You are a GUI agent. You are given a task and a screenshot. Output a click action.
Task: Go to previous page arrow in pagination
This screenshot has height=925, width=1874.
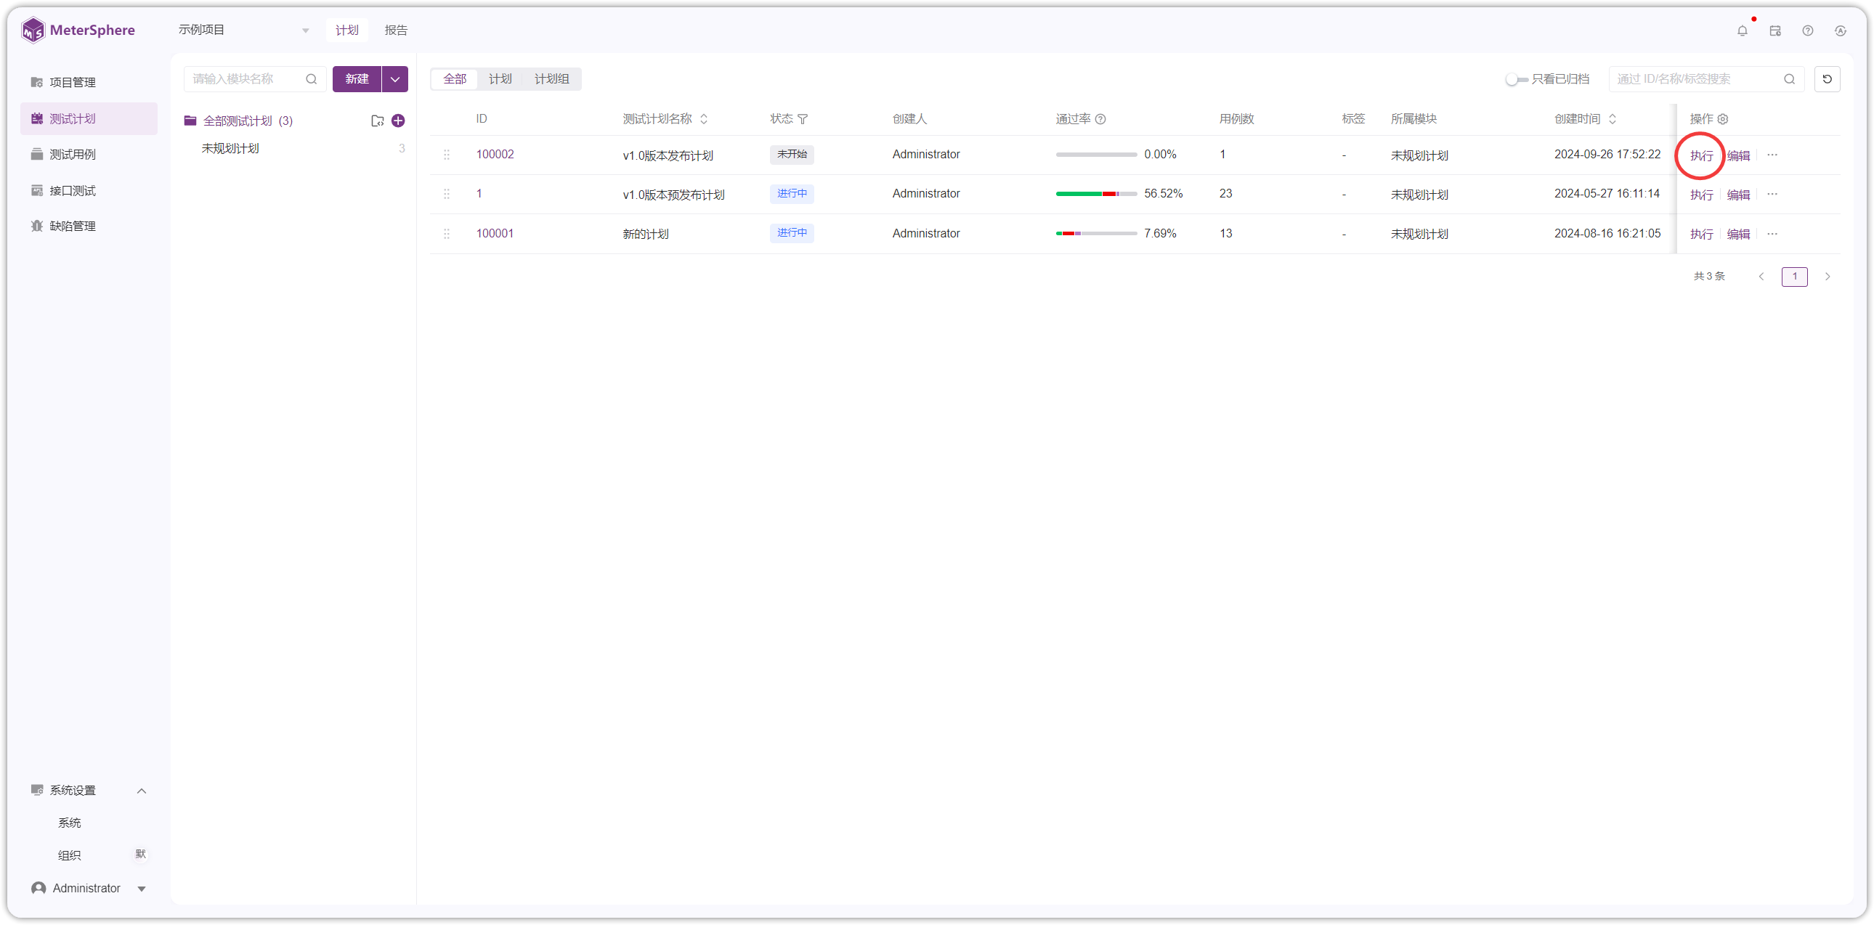pos(1761,277)
